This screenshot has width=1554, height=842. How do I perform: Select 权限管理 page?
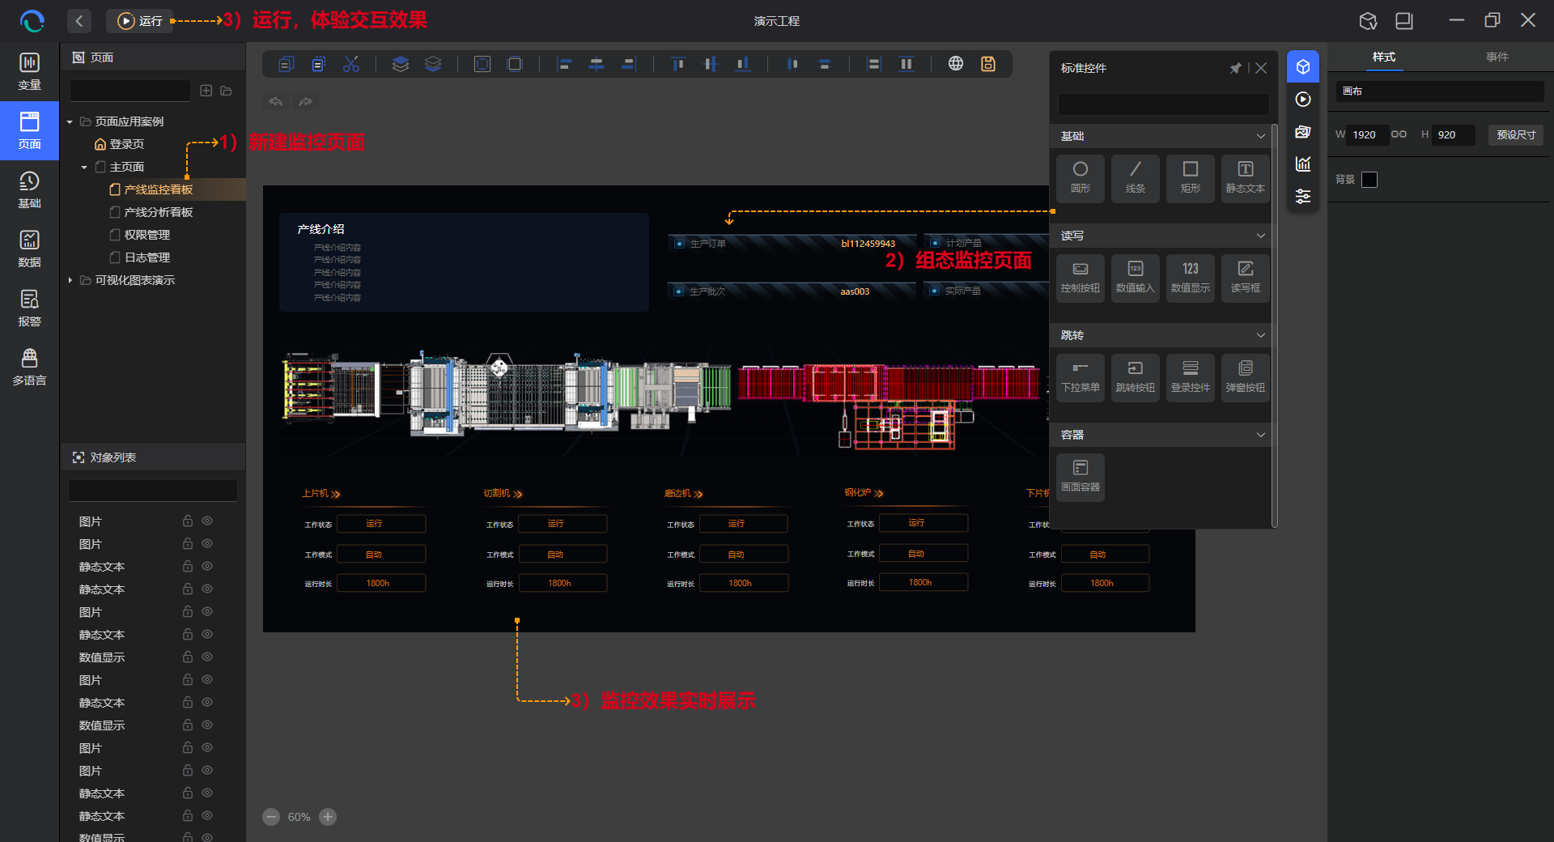point(146,235)
